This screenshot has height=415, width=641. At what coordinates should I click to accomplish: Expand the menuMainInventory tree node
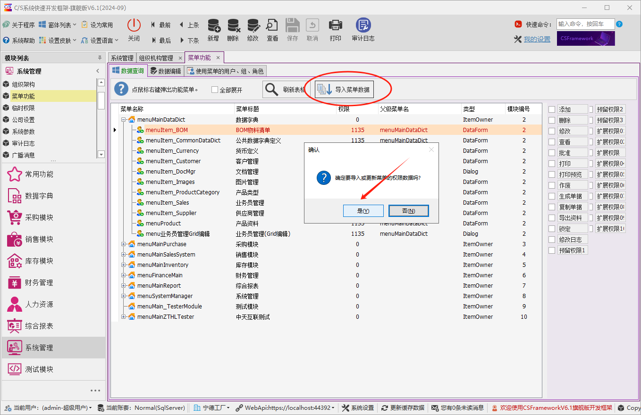[x=124, y=265]
